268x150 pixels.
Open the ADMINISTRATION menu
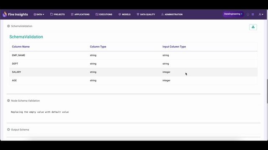(x=172, y=14)
